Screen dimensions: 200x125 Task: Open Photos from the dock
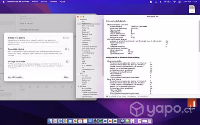coord(75,121)
